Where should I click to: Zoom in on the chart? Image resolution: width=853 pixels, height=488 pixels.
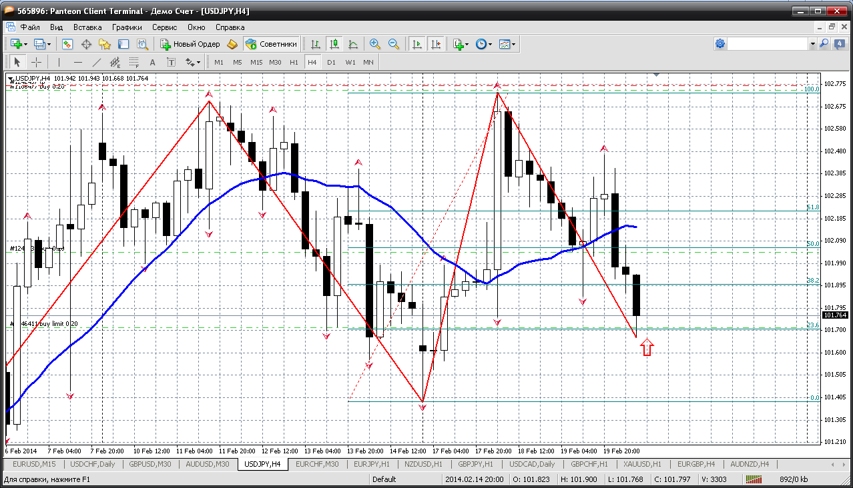(375, 44)
